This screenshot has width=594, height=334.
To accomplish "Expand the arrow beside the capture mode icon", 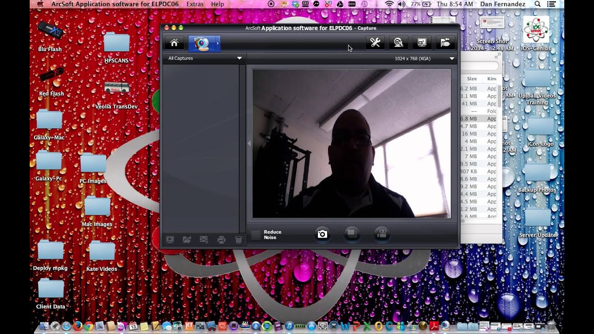I will 218,43.
